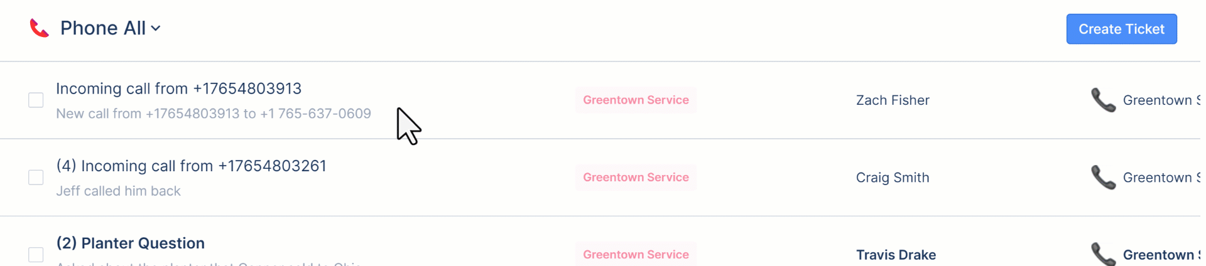This screenshot has width=1206, height=266.
Task: Select customer name Travis Drake
Action: click(x=896, y=255)
